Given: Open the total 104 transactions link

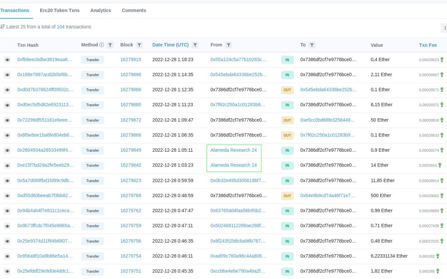Looking at the screenshot, I should (60, 27).
